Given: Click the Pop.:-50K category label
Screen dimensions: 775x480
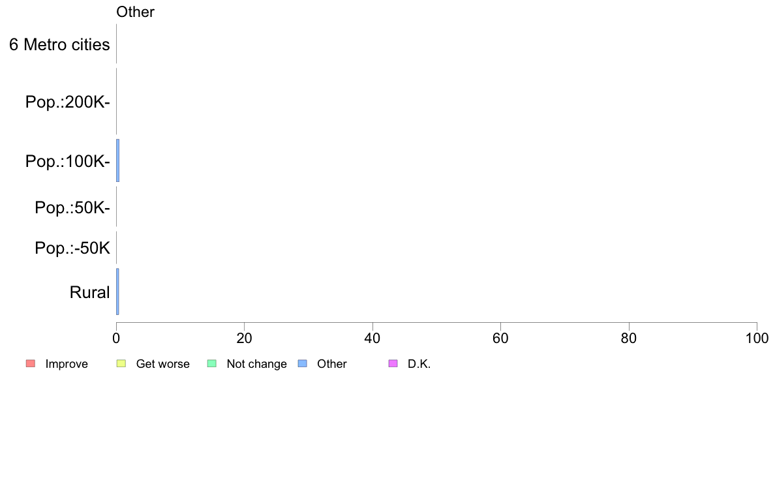Looking at the screenshot, I should (x=72, y=248).
